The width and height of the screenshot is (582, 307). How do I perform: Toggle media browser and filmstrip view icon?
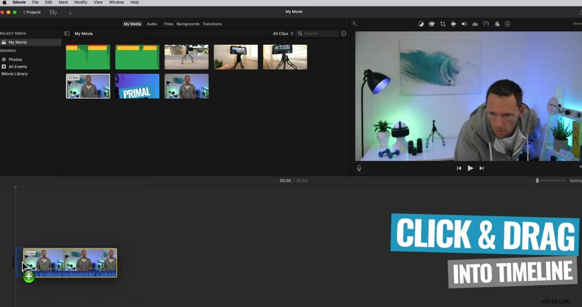click(x=53, y=12)
